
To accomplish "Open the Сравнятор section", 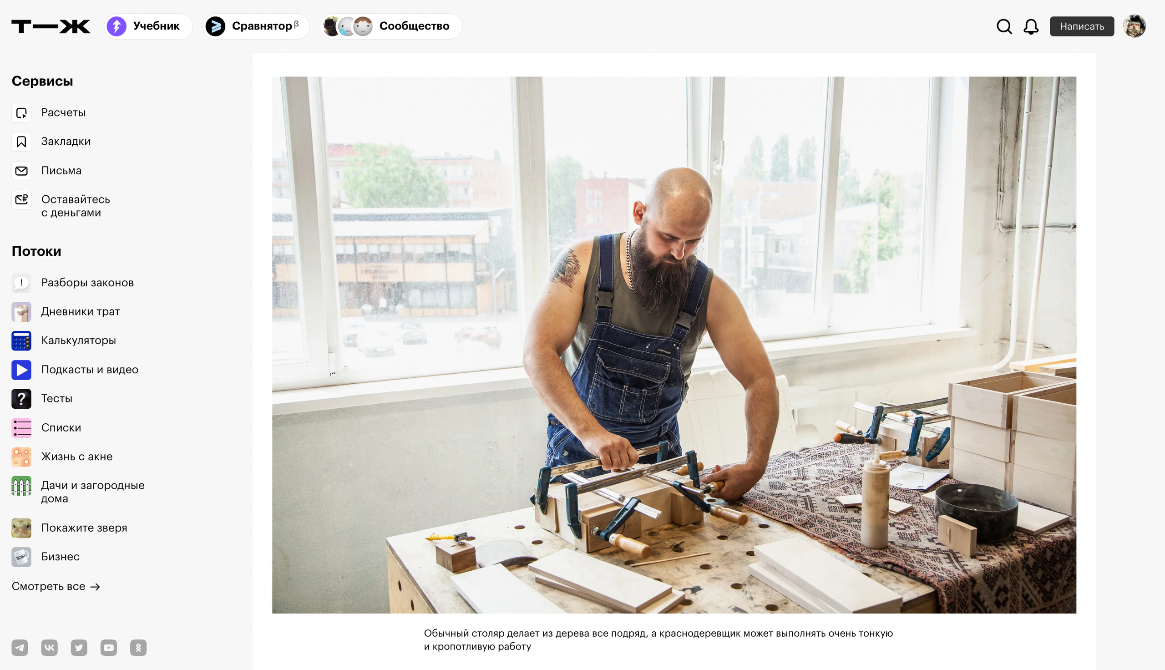I will pos(256,26).
